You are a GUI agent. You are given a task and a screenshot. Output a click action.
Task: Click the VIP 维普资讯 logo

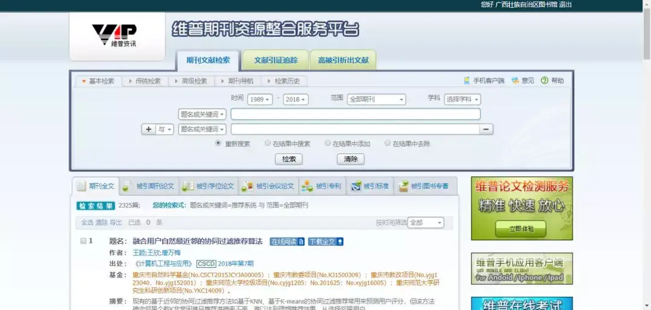point(114,35)
